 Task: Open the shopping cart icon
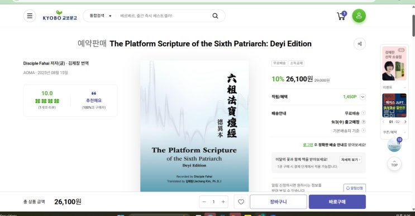click(x=341, y=16)
